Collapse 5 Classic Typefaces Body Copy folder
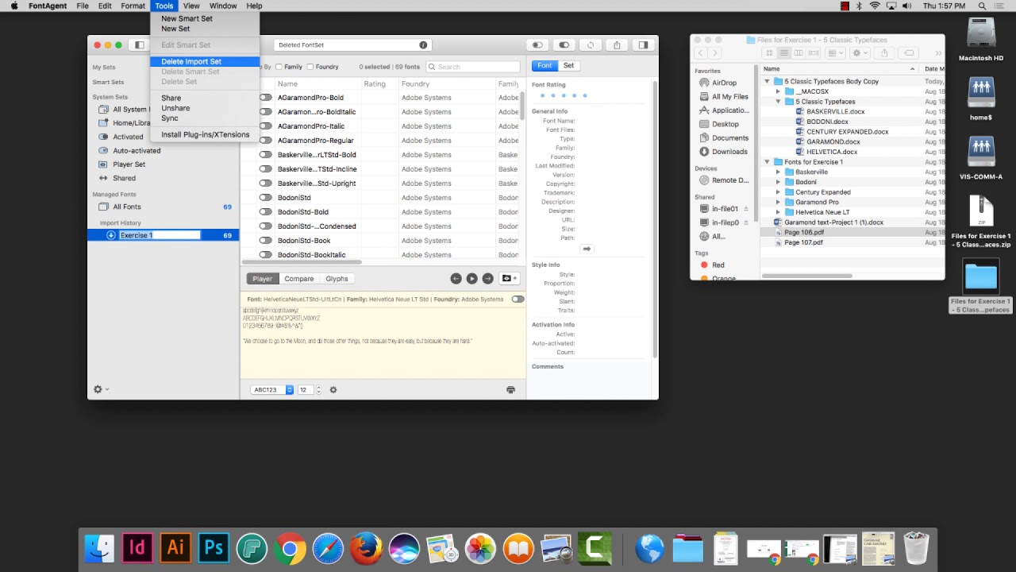 click(x=768, y=81)
